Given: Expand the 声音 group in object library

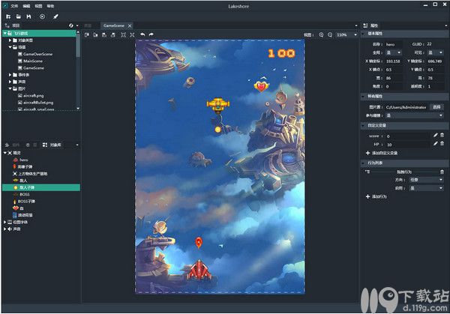Looking at the screenshot, I should [5, 229].
